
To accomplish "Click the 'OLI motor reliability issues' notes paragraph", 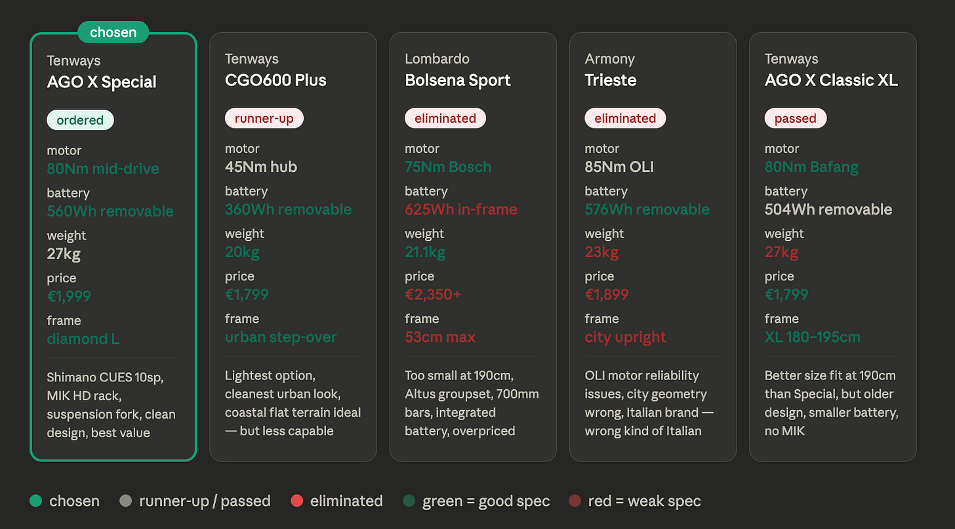I will (649, 403).
